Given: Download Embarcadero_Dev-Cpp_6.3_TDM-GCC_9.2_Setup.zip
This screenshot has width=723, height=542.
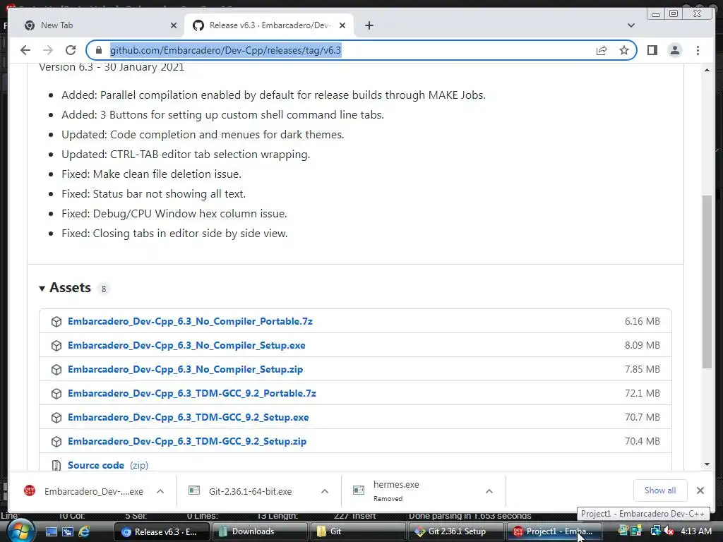Looking at the screenshot, I should coord(186,441).
